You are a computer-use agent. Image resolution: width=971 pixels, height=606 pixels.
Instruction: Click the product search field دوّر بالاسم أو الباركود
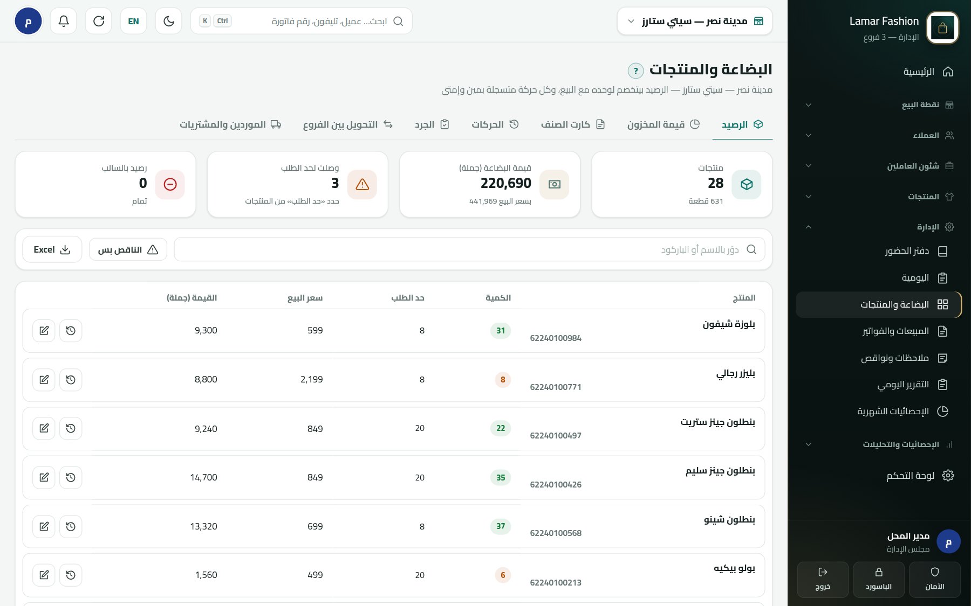[x=469, y=249]
